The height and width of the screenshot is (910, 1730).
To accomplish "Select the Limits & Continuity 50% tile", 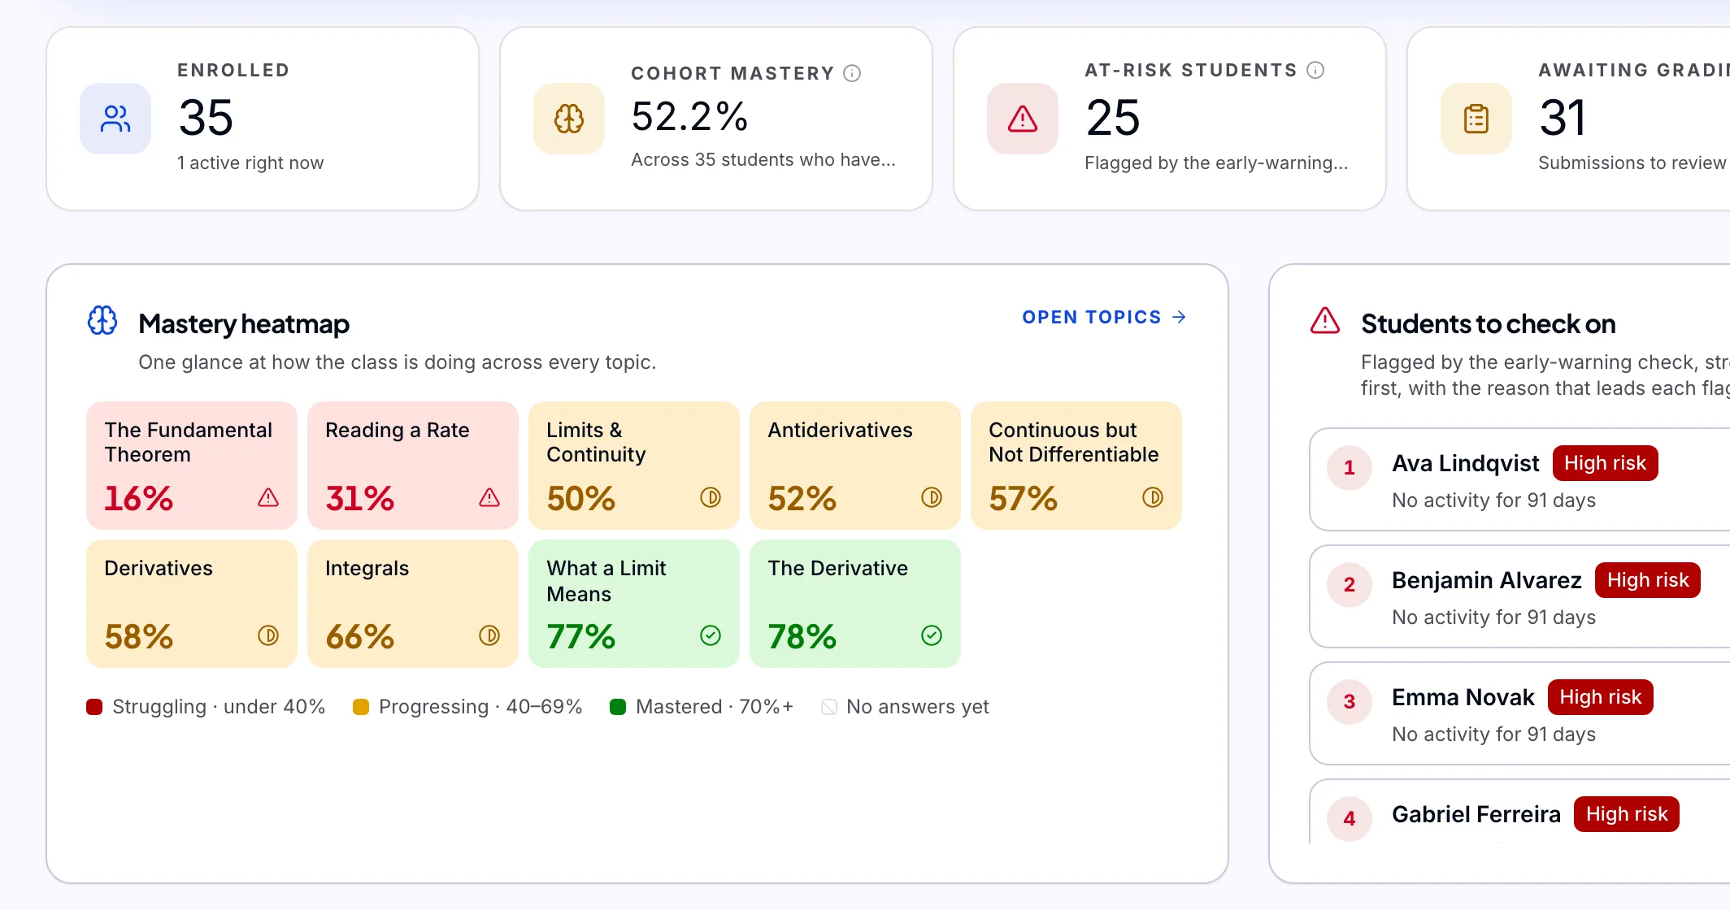I will (634, 466).
